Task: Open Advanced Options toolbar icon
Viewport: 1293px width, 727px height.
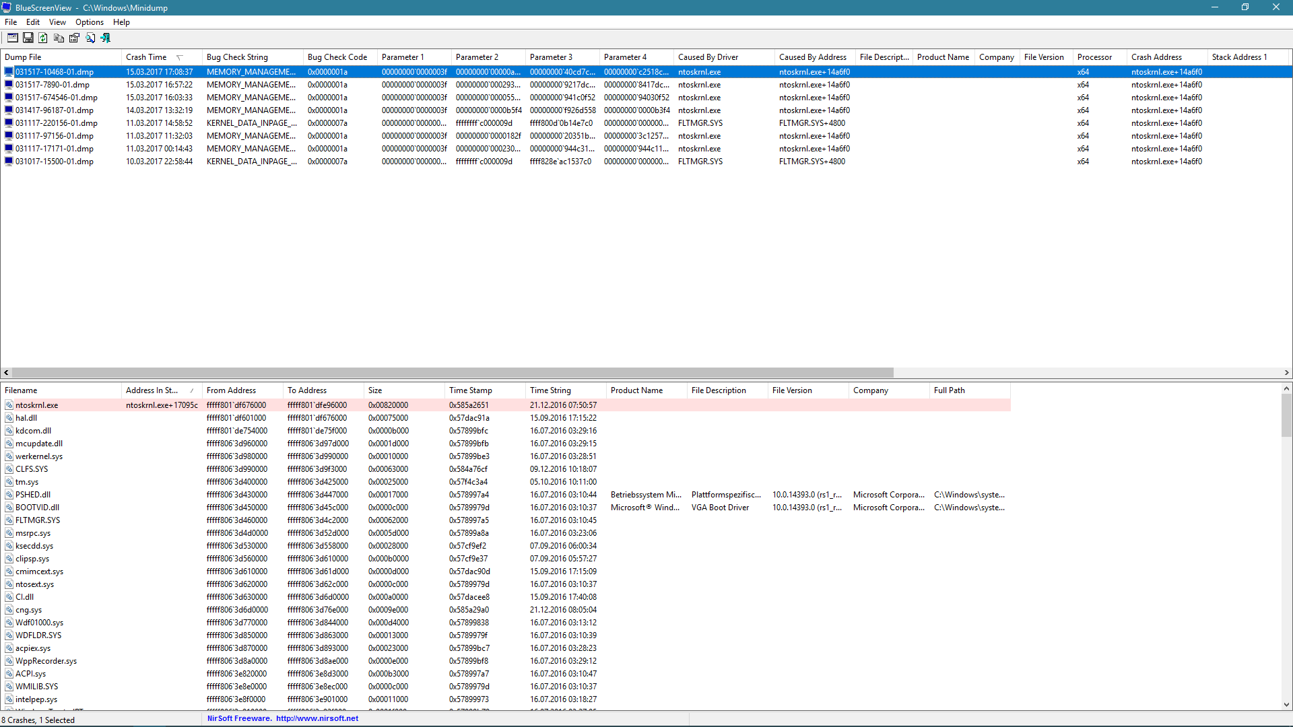Action: click(13, 38)
